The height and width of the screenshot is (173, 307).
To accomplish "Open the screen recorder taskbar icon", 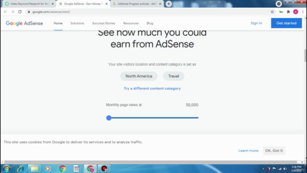I will point(104,169).
